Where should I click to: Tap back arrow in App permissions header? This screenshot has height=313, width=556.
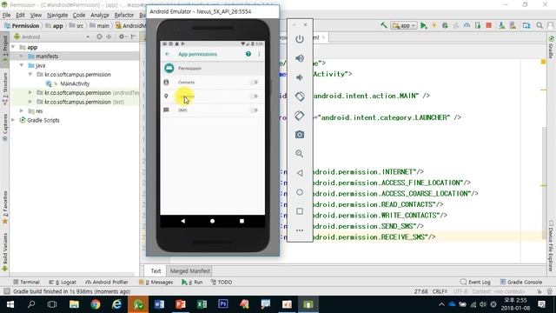tap(168, 54)
